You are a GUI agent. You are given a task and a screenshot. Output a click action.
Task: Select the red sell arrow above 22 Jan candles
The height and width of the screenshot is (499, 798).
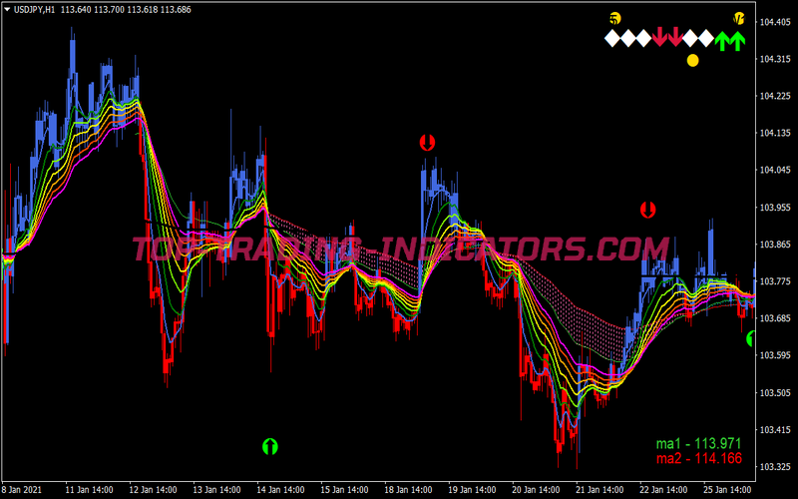point(647,210)
